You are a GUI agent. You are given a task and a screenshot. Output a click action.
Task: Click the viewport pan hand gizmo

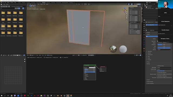[127, 16]
